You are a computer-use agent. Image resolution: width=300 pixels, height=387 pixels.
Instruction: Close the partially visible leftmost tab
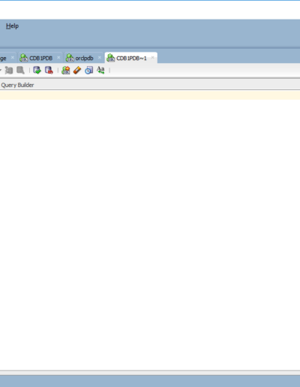(x=13, y=58)
